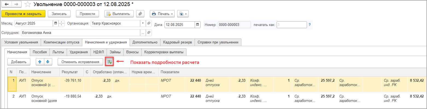Open Организация record with link icon

pyautogui.click(x=149, y=23)
